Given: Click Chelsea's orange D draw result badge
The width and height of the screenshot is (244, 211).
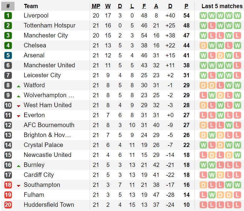Looking at the screenshot, I should coord(203,46).
